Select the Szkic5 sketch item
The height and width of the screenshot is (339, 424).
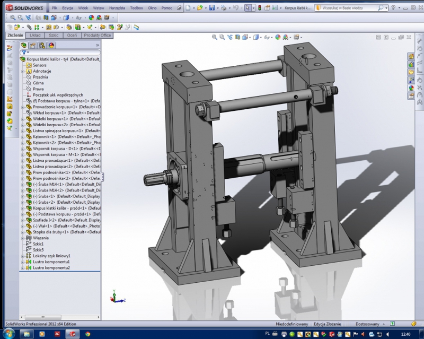[x=38, y=250]
